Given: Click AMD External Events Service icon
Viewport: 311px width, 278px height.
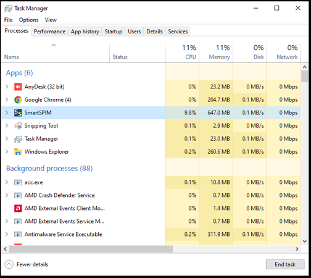Looking at the screenshot, I should [x=18, y=221].
